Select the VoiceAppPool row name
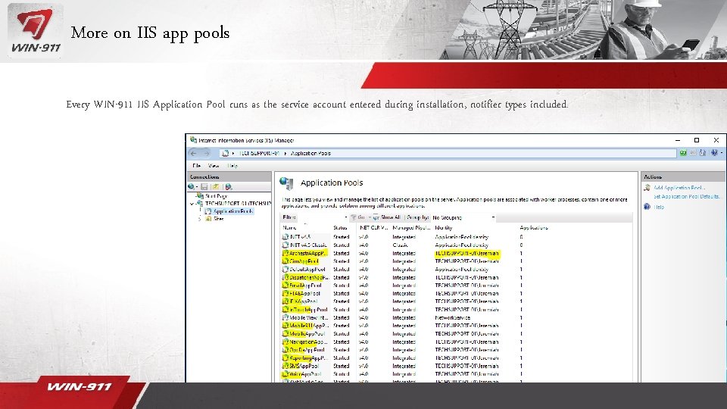 305,374
